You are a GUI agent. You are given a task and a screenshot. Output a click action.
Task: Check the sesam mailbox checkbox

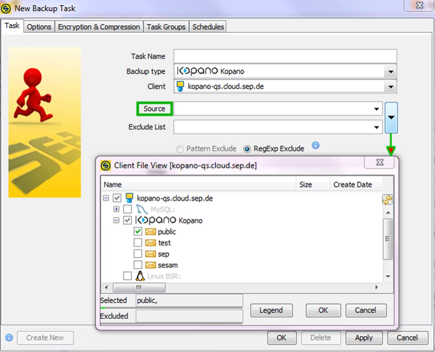click(x=138, y=265)
